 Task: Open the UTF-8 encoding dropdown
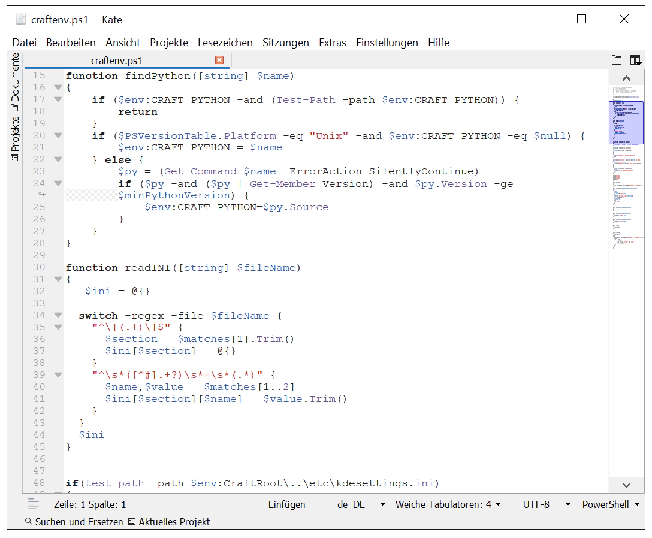click(x=547, y=504)
